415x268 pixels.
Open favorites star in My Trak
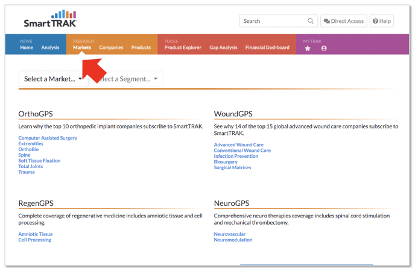pyautogui.click(x=307, y=48)
